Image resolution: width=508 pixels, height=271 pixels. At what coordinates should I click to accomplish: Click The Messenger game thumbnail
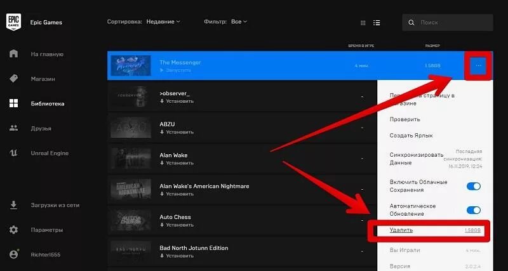point(131,65)
